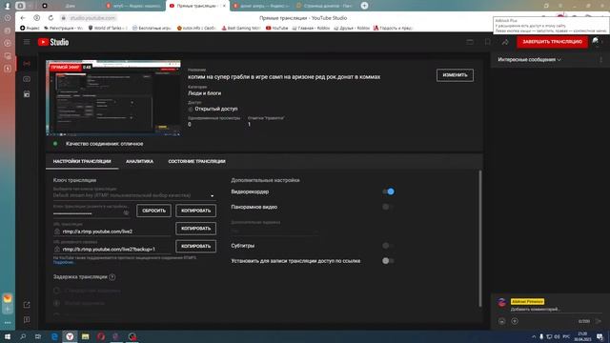Click the settings panel vertical scrollbar
The image size is (610, 343).
pyautogui.click(x=480, y=238)
